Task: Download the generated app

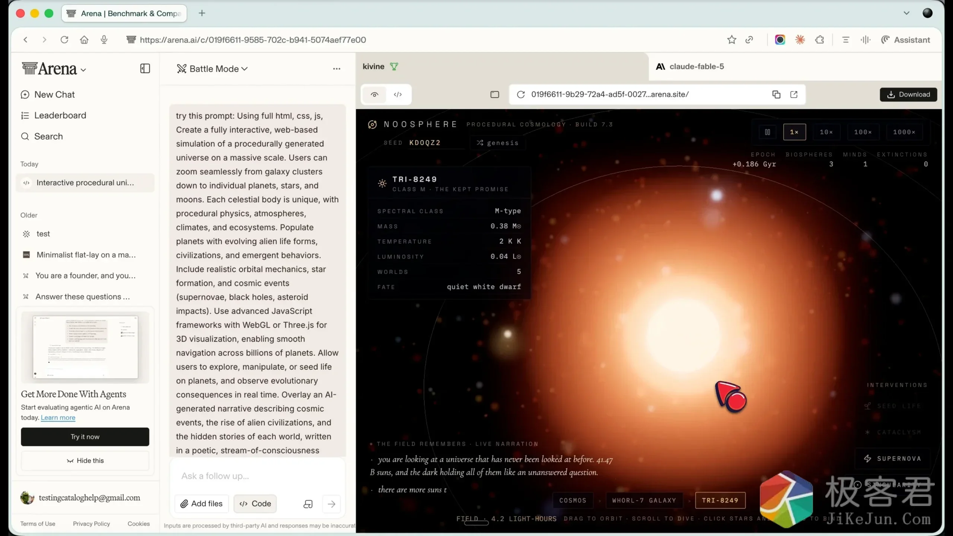Action: 908,95
